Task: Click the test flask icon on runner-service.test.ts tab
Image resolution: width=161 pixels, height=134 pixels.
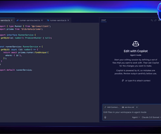Action: (x=17, y=20)
